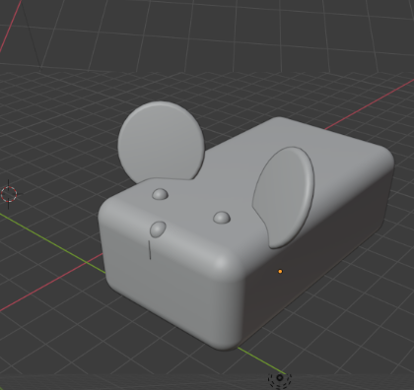
Task: Click the red line in upper-left corner
Action: point(11,26)
